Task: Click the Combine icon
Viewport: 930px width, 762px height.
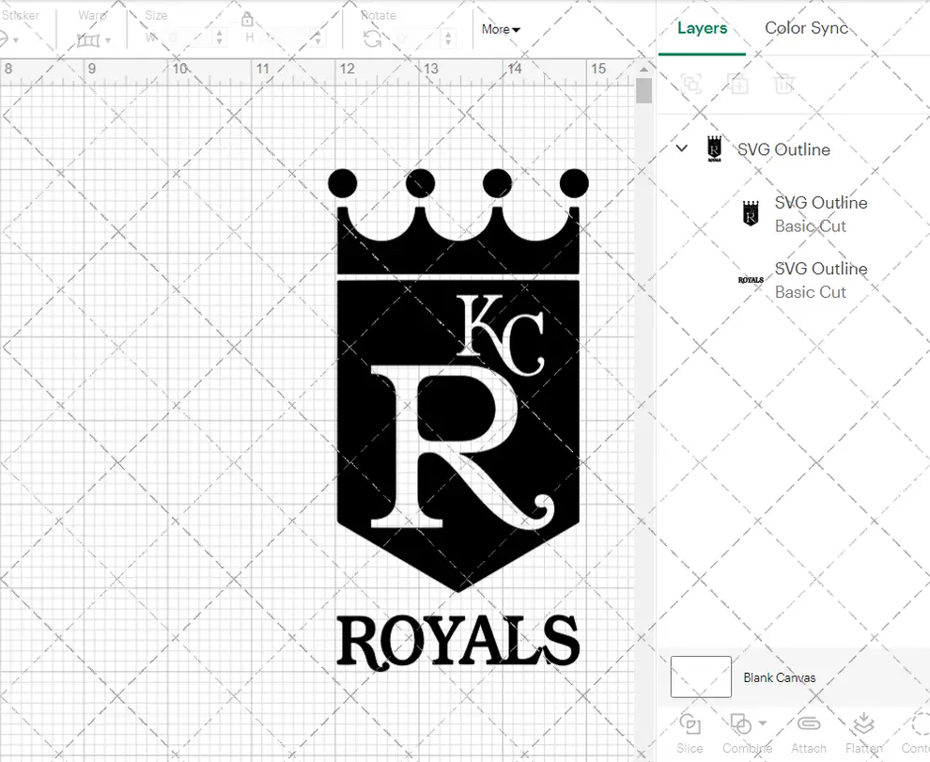Action: pos(741,723)
